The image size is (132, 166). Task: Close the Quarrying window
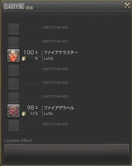click(127, 5)
